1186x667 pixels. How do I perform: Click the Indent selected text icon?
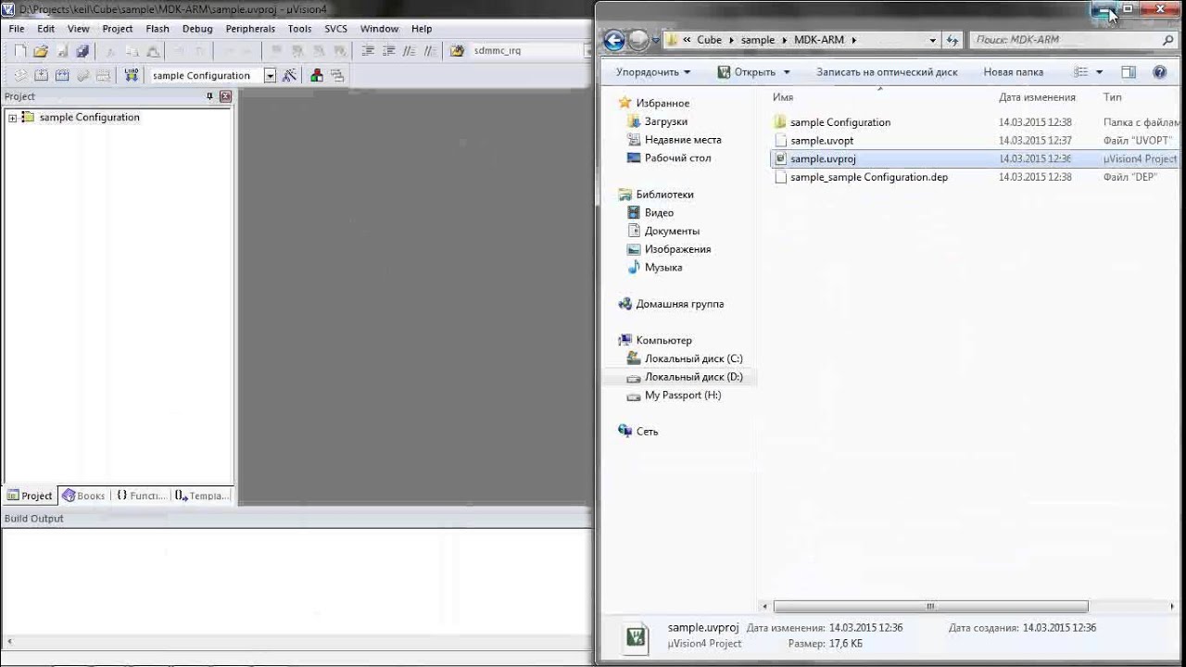click(x=368, y=51)
